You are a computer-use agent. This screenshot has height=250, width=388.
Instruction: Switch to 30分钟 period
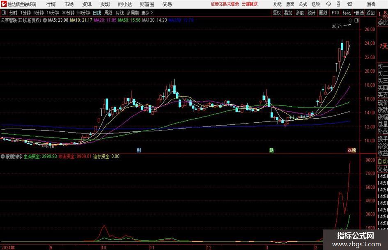68,13
